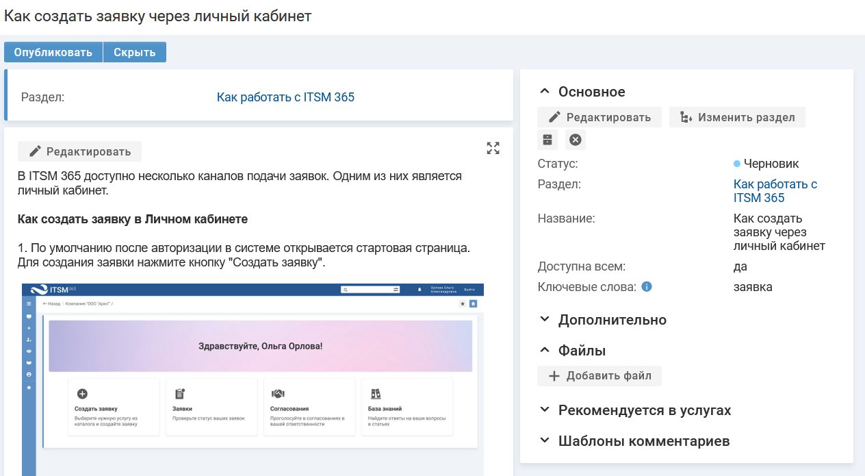Open section link in the top Раздел row
Image resolution: width=865 pixels, height=476 pixels.
click(x=285, y=97)
